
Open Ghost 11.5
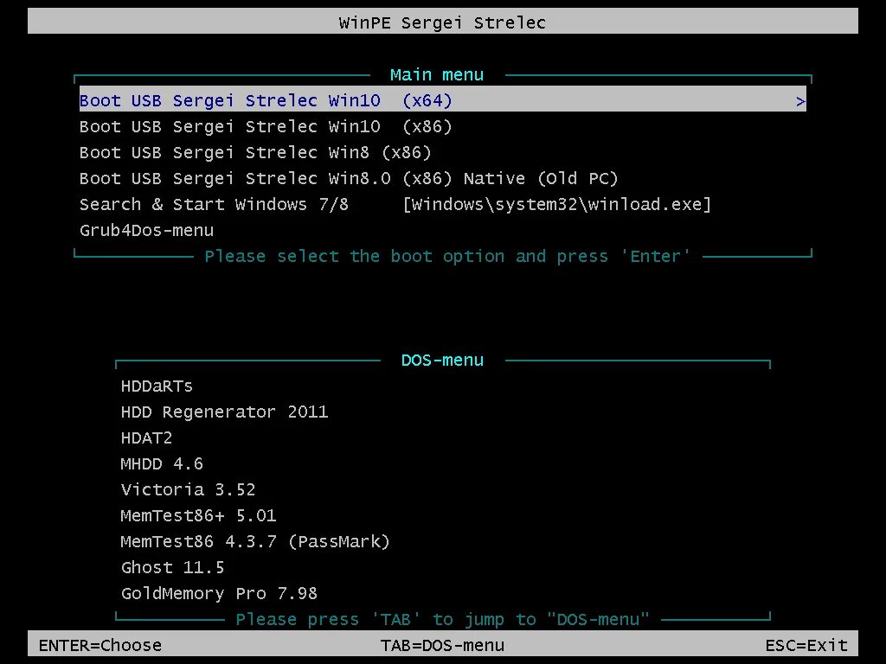coord(172,567)
